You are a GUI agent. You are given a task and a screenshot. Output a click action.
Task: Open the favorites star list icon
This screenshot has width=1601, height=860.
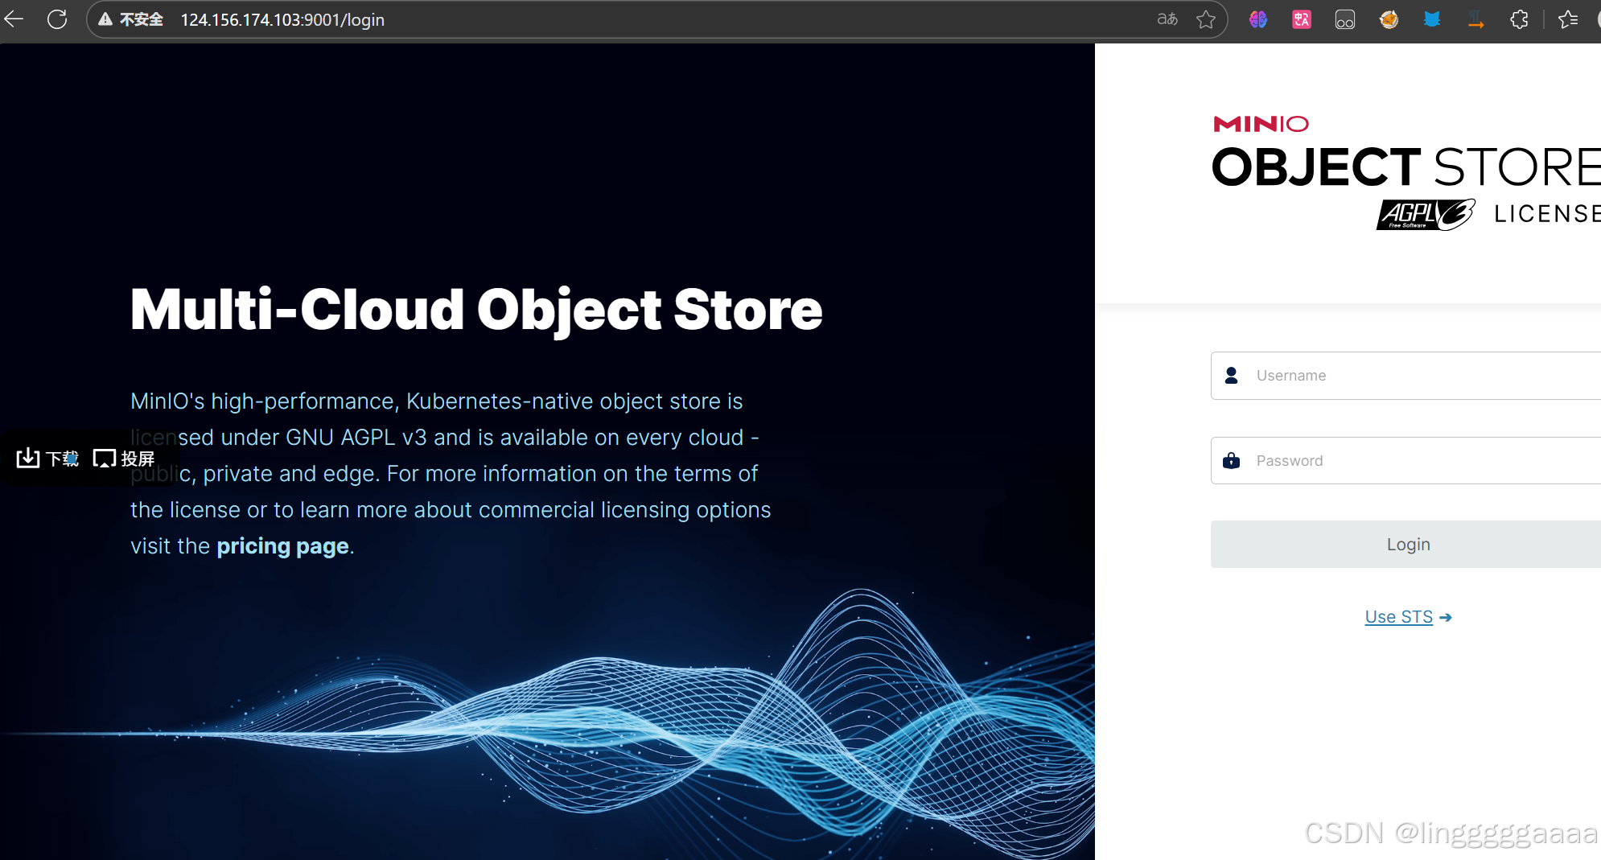[x=1568, y=19]
